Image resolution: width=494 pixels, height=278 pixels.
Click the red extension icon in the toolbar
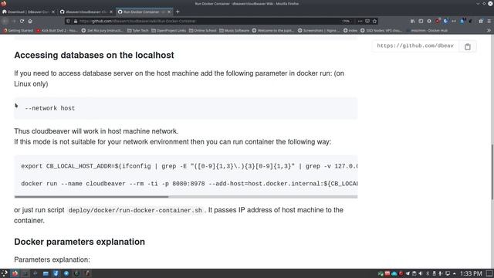point(438,21)
